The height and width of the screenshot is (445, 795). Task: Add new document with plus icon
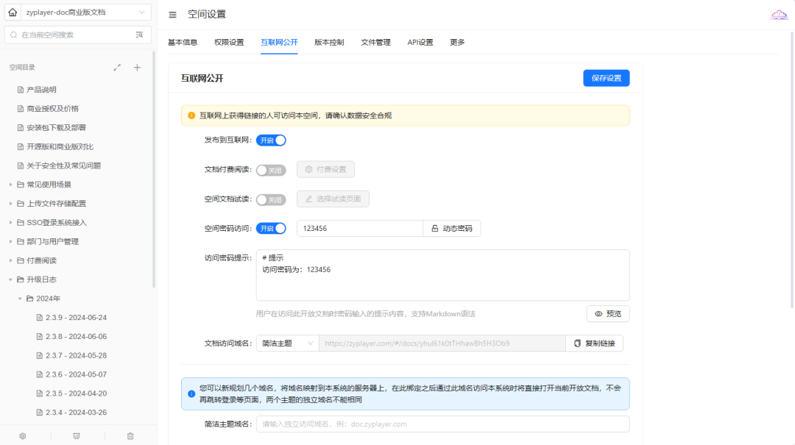click(x=137, y=68)
